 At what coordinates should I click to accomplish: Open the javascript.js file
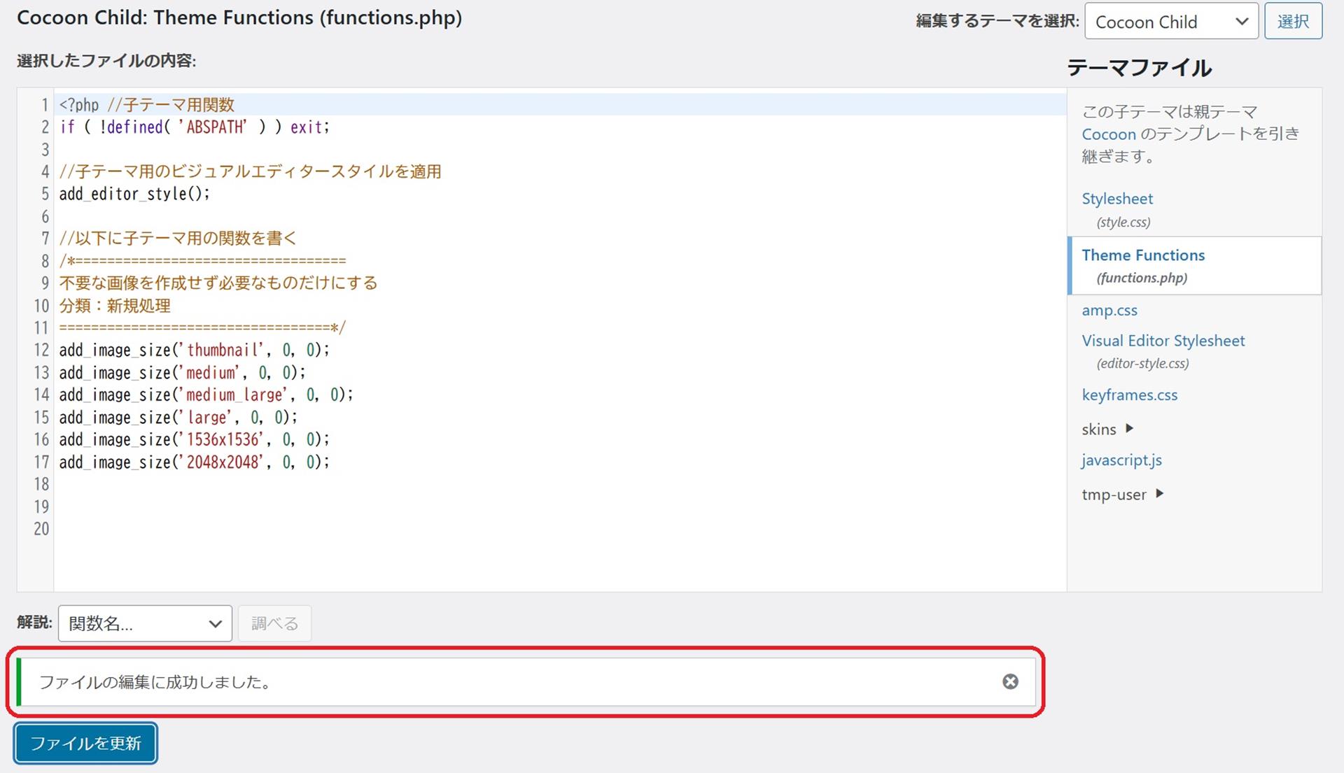[1121, 460]
